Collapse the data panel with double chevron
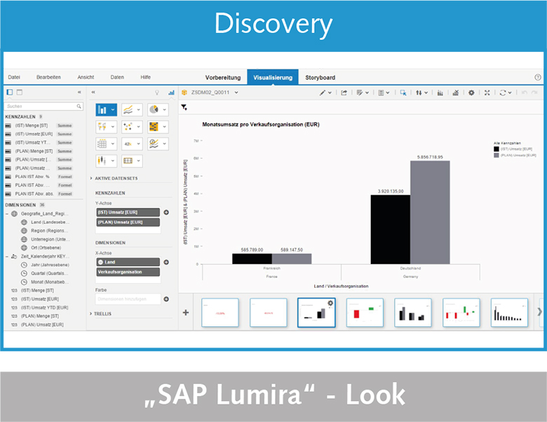 (79, 92)
